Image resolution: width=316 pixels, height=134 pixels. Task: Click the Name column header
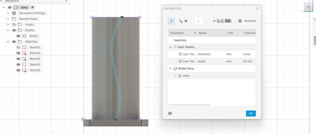(x=211, y=33)
